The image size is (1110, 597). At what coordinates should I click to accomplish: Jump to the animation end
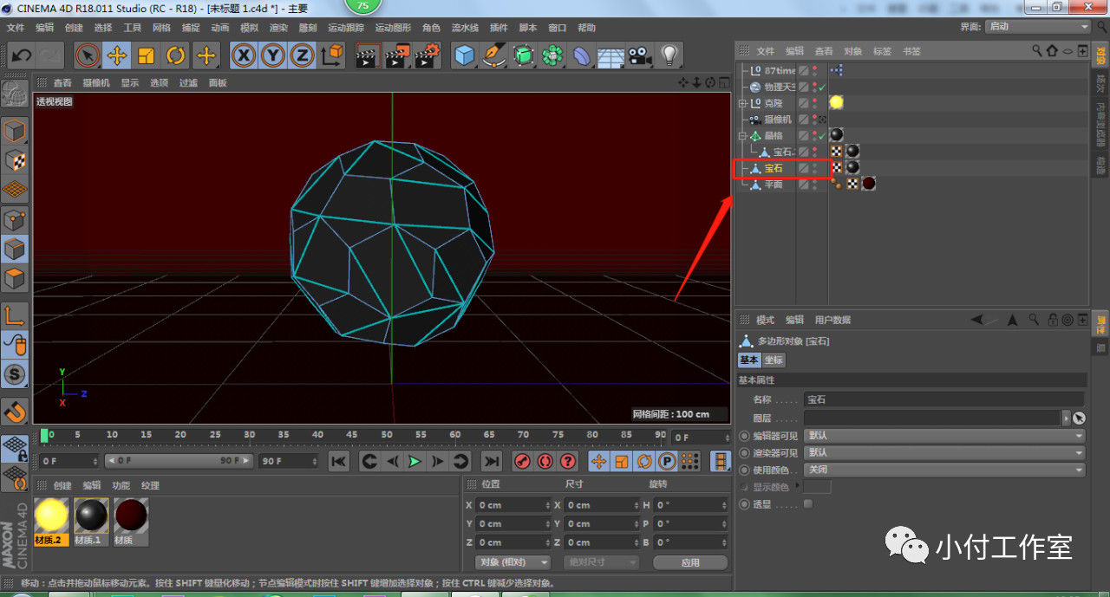(492, 461)
